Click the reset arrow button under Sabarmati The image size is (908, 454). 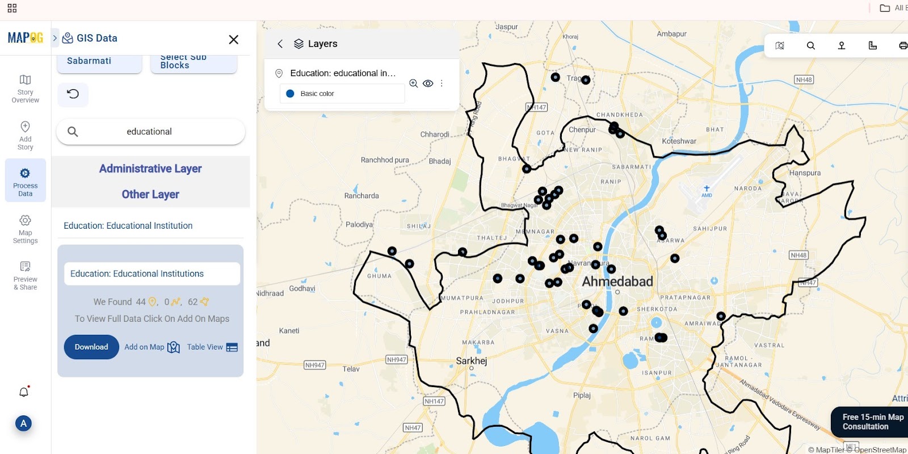[x=73, y=94]
